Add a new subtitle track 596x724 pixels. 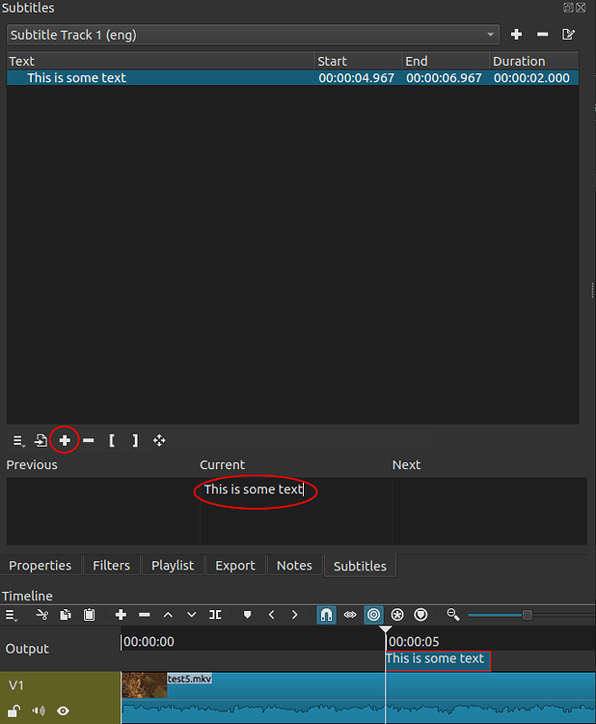coord(516,34)
